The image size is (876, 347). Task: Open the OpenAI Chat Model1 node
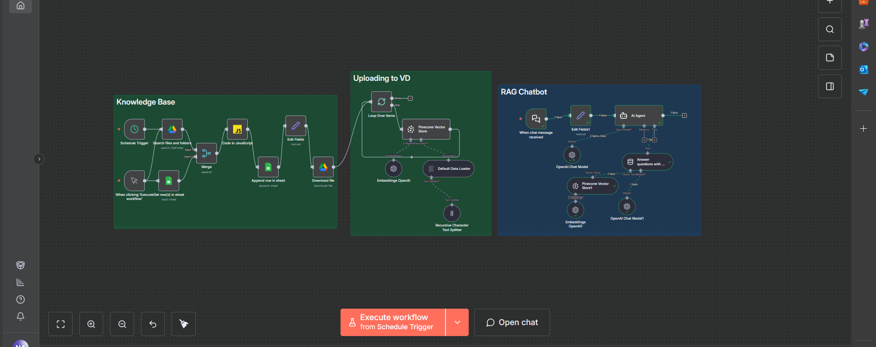click(627, 206)
